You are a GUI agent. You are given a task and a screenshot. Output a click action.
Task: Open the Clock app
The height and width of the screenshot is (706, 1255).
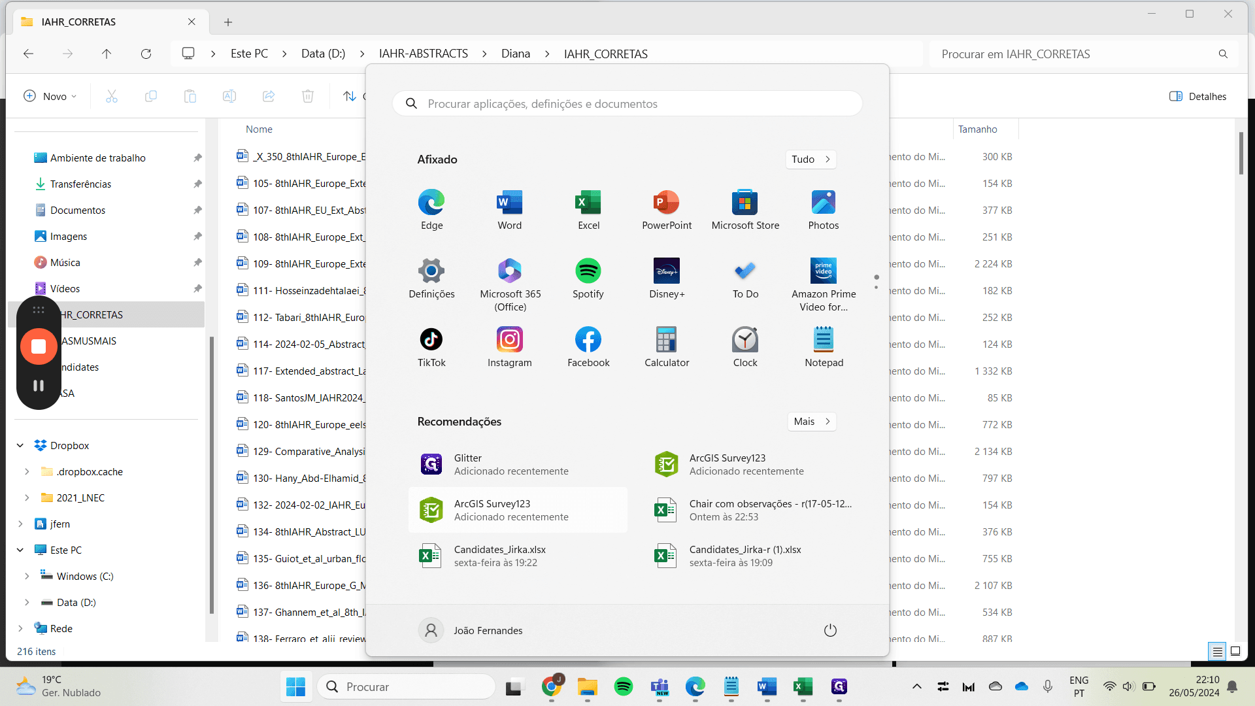[745, 347]
